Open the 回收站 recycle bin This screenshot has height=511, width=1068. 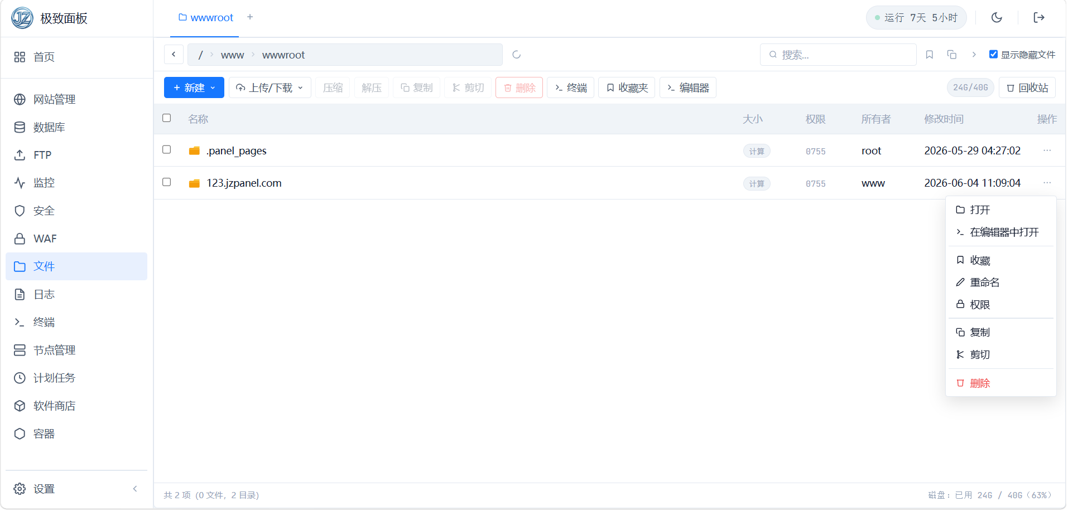pyautogui.click(x=1027, y=87)
